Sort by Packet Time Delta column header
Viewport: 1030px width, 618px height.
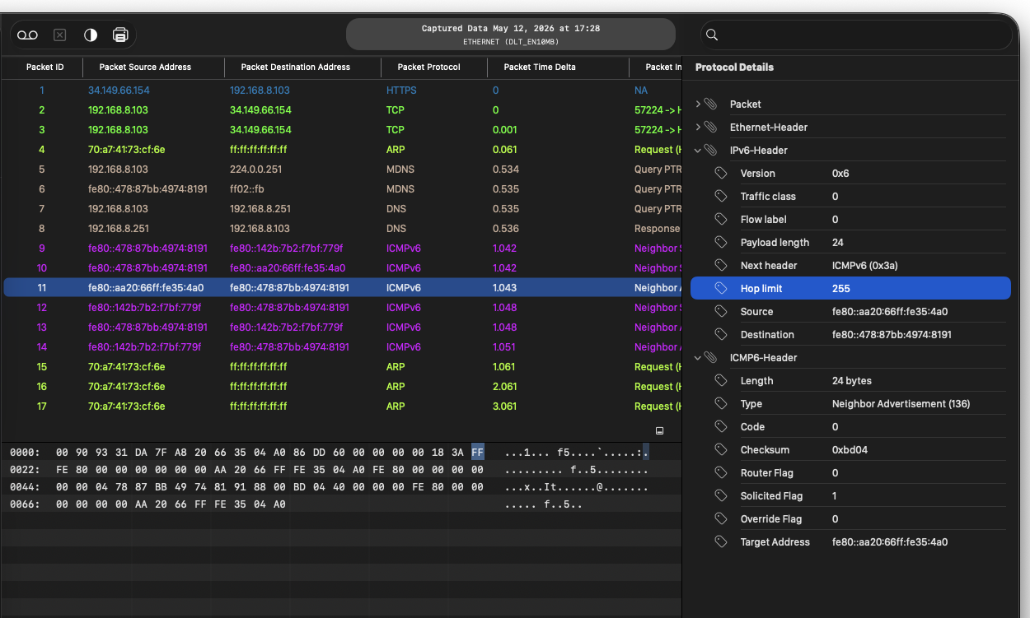[540, 67]
